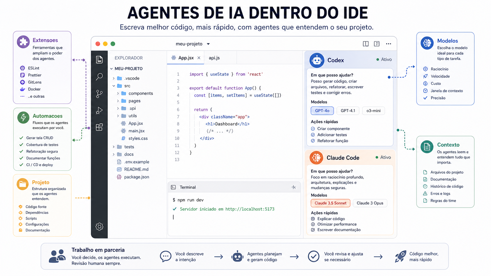Open the Extensions blocks icon in activity bar

point(99,127)
